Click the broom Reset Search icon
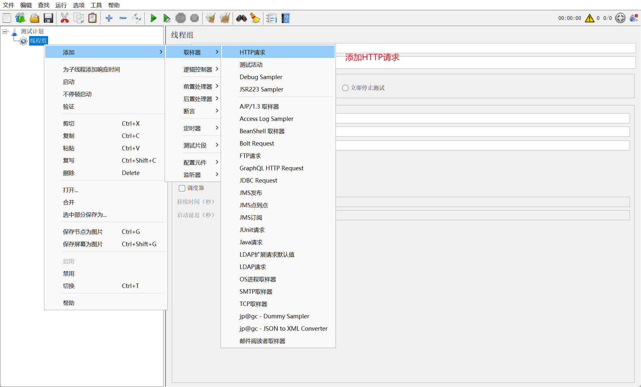The image size is (641, 387). [255, 18]
